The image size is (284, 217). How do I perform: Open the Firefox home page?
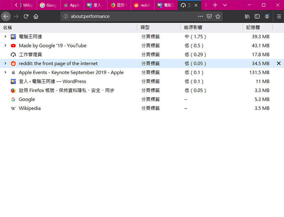[36, 16]
